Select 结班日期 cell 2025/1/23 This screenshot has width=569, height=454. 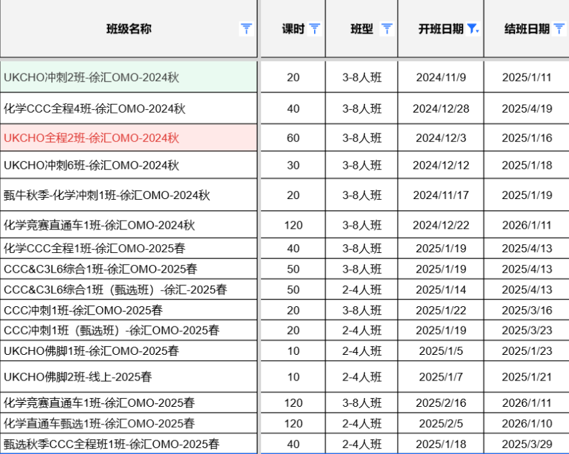click(x=527, y=351)
